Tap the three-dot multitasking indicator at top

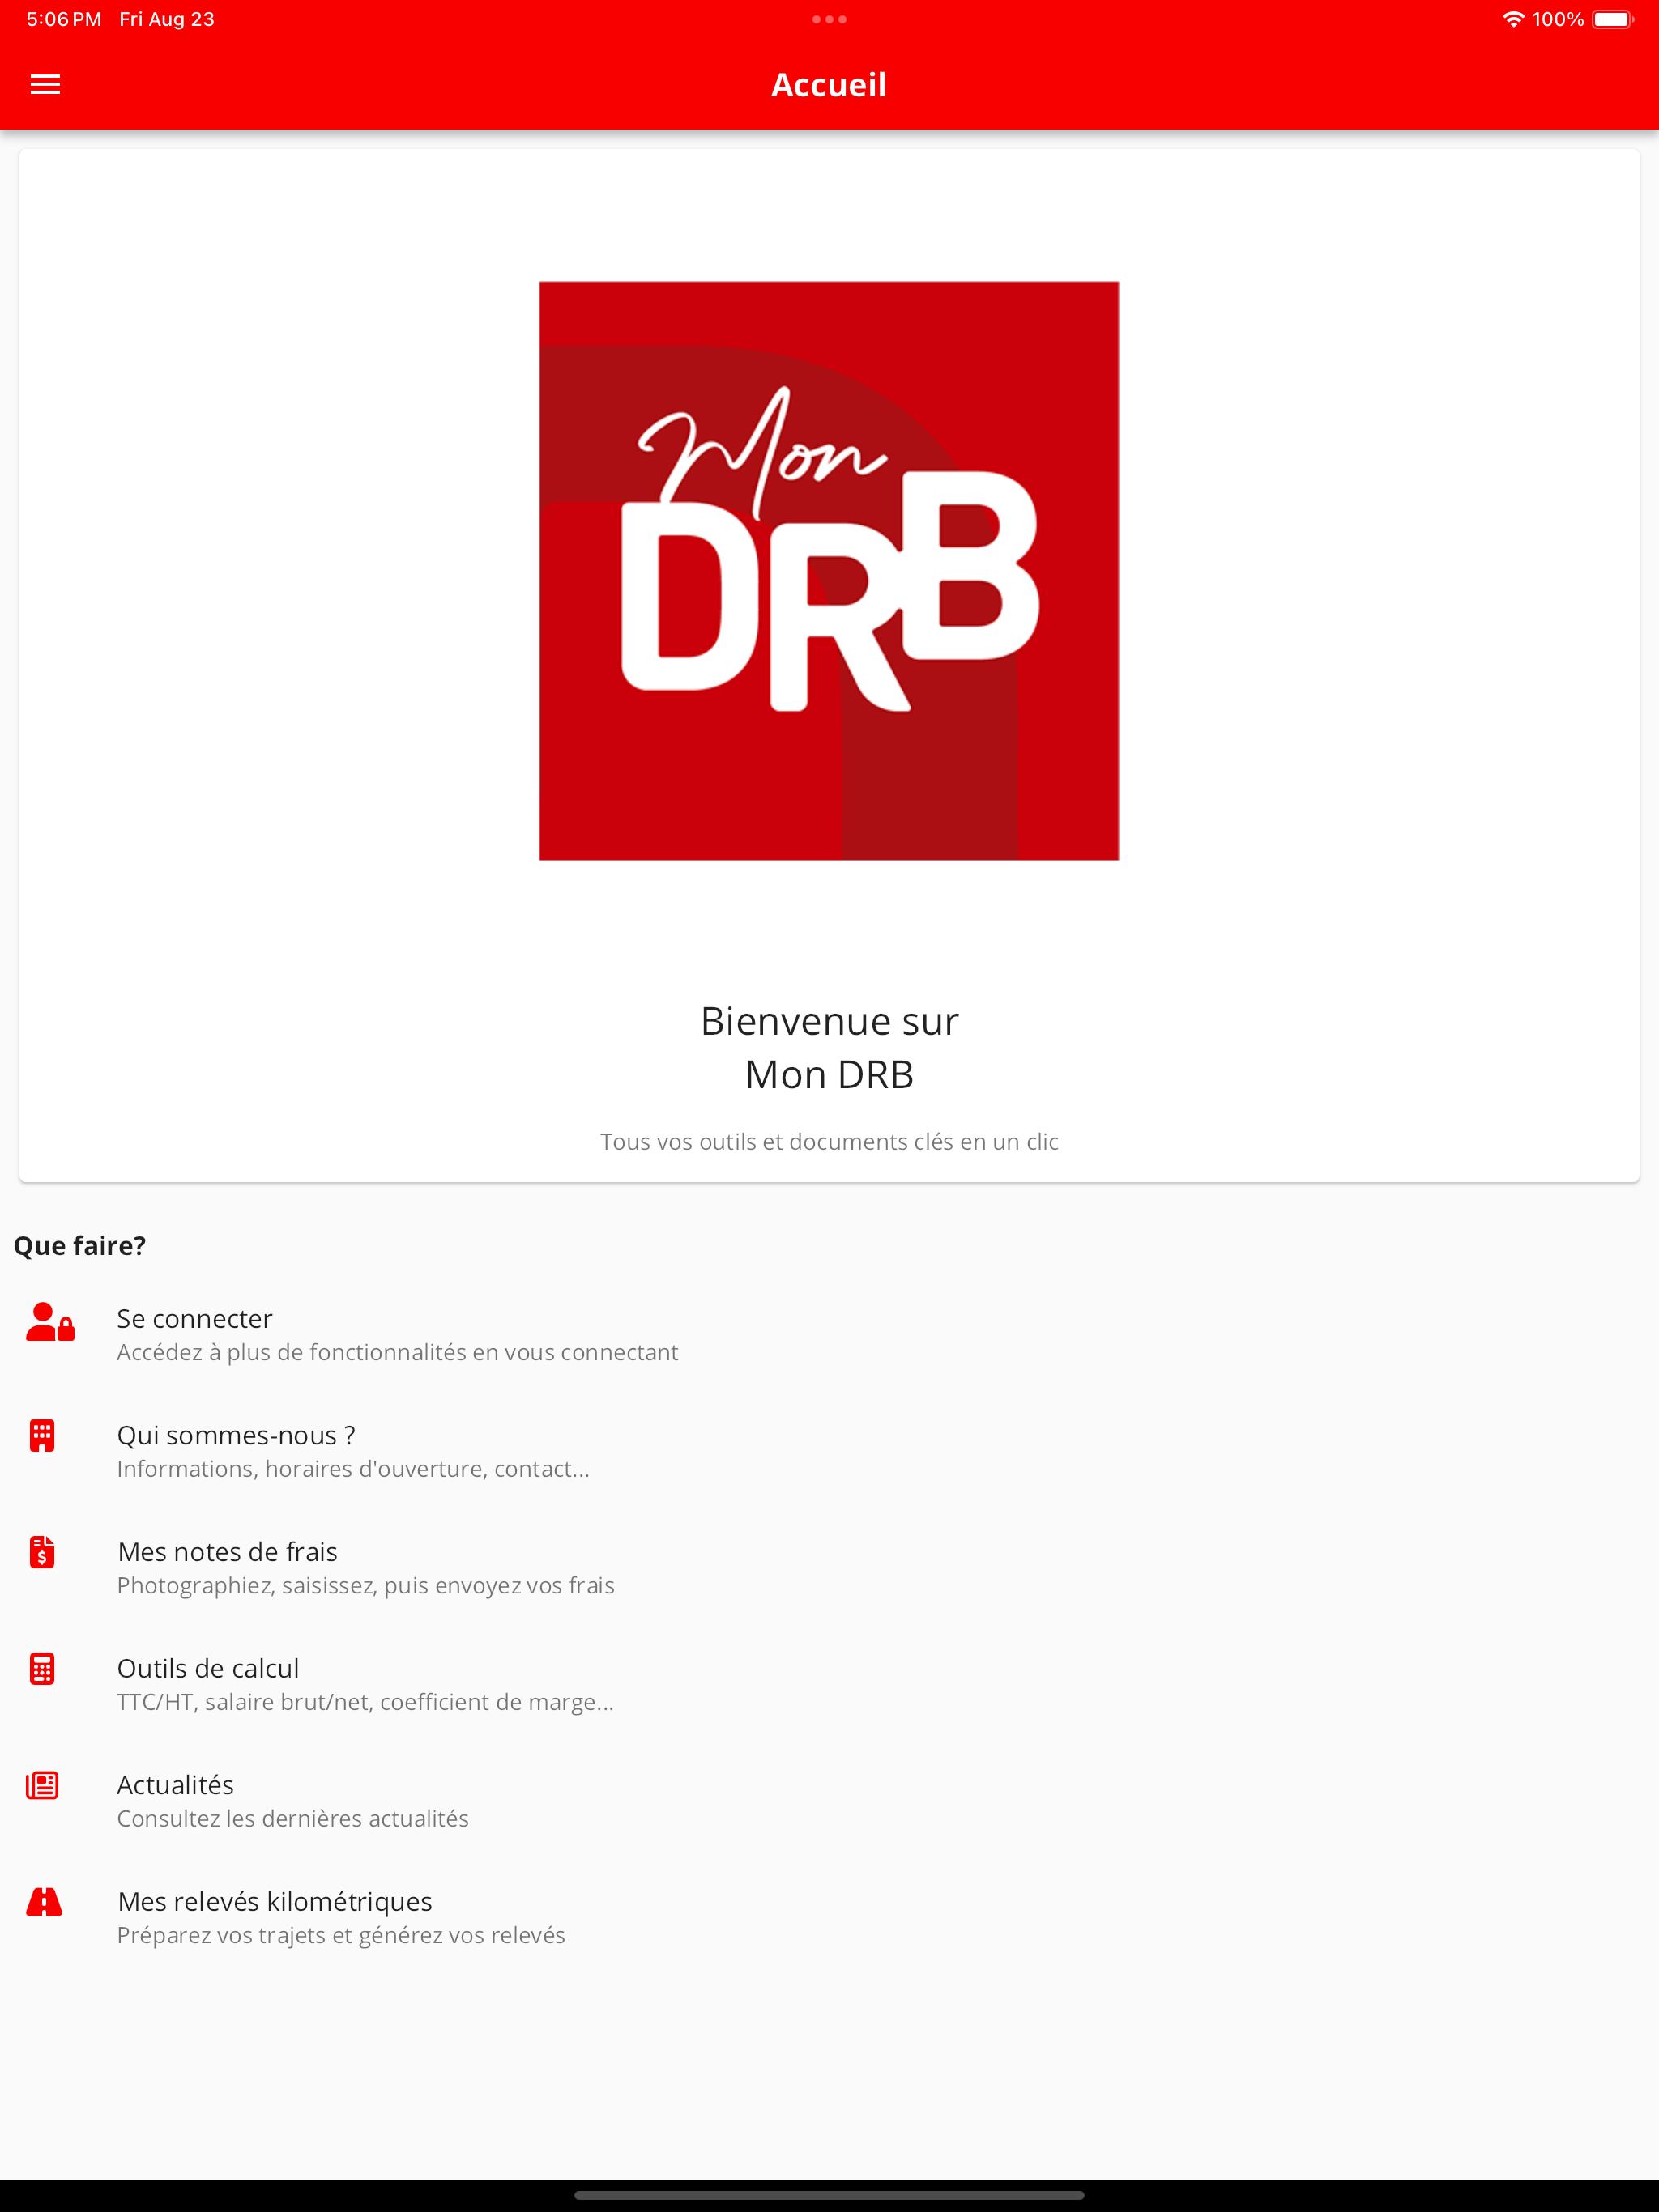pyautogui.click(x=829, y=19)
